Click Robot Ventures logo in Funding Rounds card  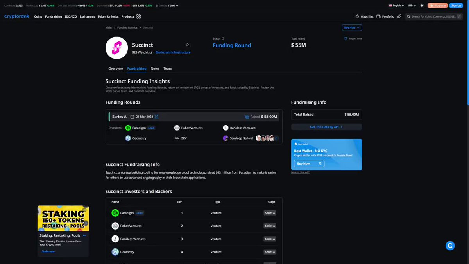(177, 128)
